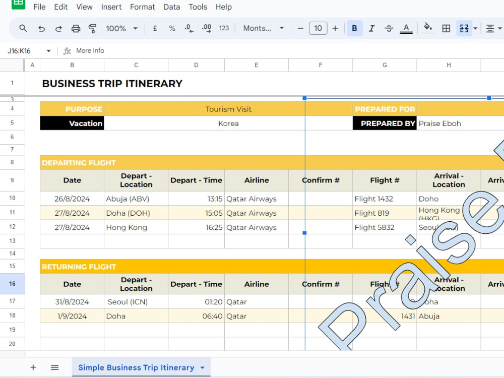Open the Tools menu
The image size is (504, 378).
(x=198, y=7)
